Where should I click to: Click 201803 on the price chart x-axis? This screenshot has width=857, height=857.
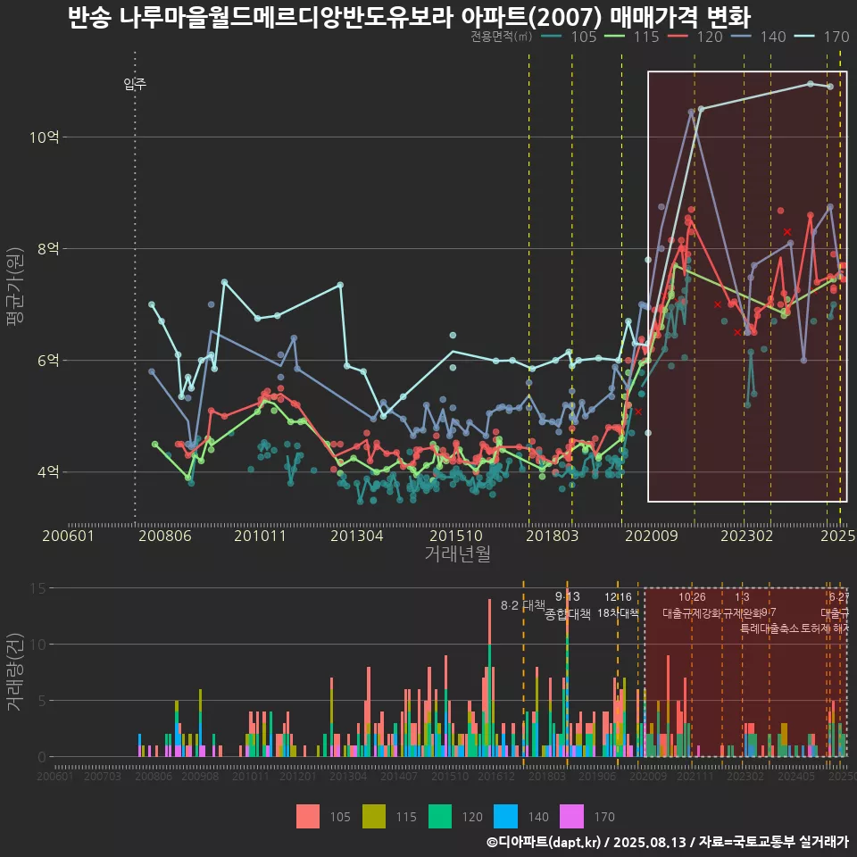pyautogui.click(x=552, y=536)
